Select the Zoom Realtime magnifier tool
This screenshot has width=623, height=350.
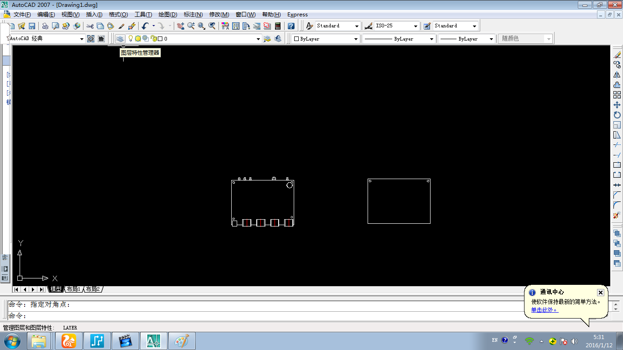191,26
